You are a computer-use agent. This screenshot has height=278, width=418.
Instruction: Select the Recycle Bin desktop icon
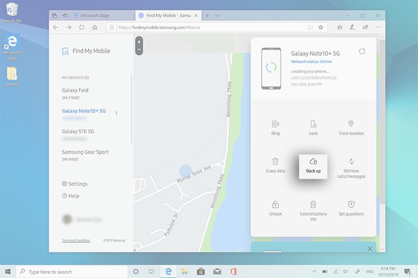pos(11,13)
